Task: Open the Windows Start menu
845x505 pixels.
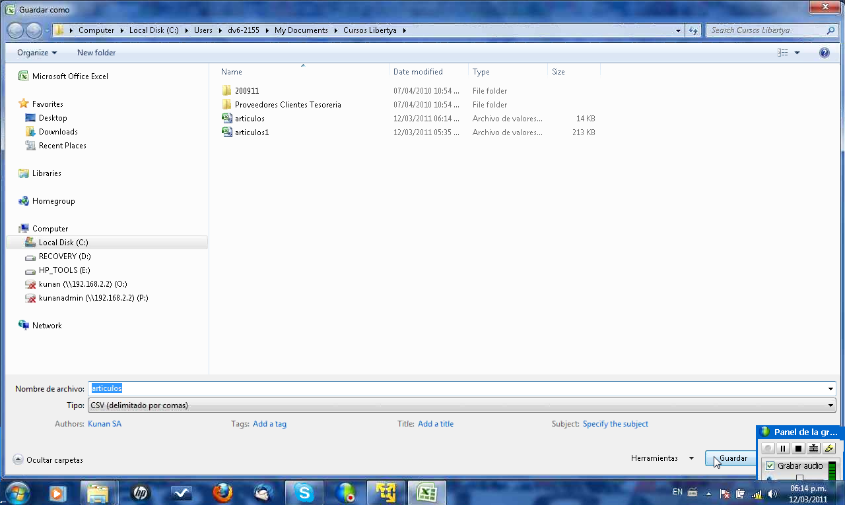Action: [x=17, y=492]
